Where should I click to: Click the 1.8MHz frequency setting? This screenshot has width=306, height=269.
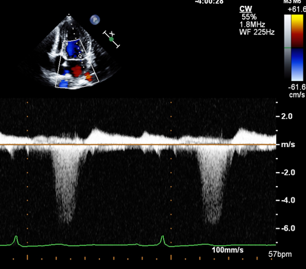coord(252,24)
